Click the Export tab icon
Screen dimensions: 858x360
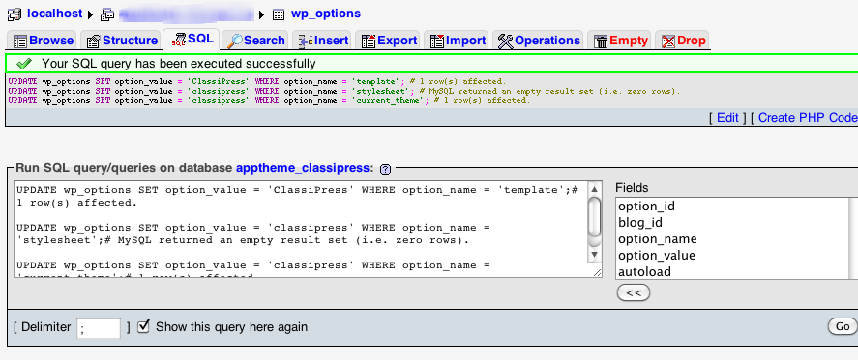(369, 41)
